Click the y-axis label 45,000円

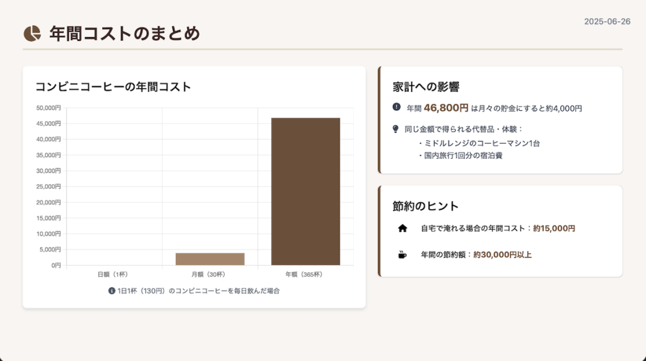coord(48,123)
